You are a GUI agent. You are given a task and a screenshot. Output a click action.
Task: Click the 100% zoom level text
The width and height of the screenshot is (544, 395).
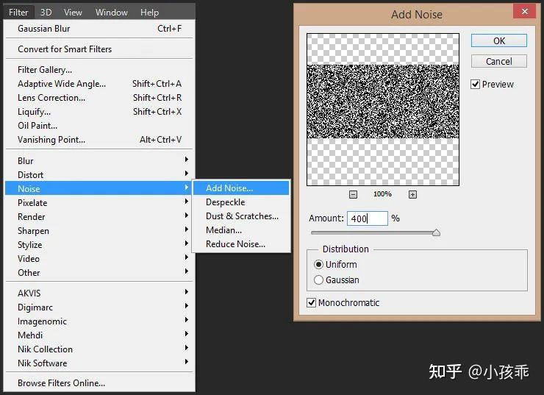(x=382, y=194)
